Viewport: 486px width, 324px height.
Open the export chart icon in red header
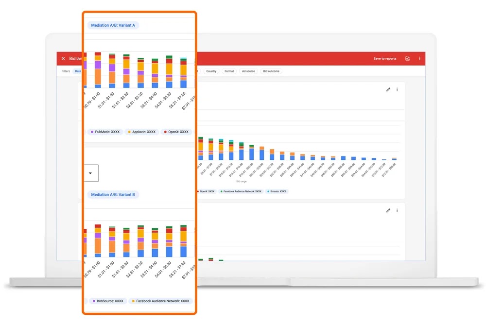[408, 59]
